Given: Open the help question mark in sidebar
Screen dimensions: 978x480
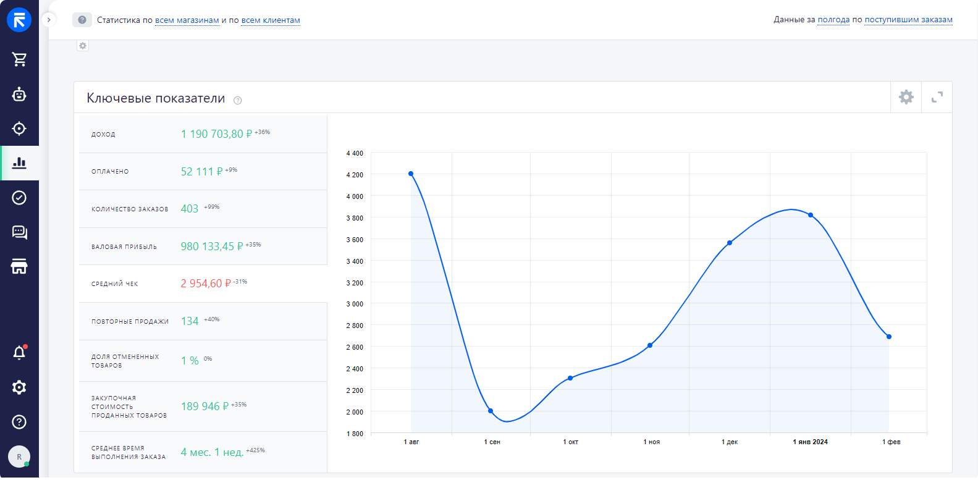Looking at the screenshot, I should click(19, 422).
